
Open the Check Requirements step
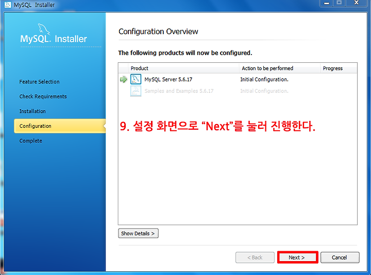tap(43, 96)
